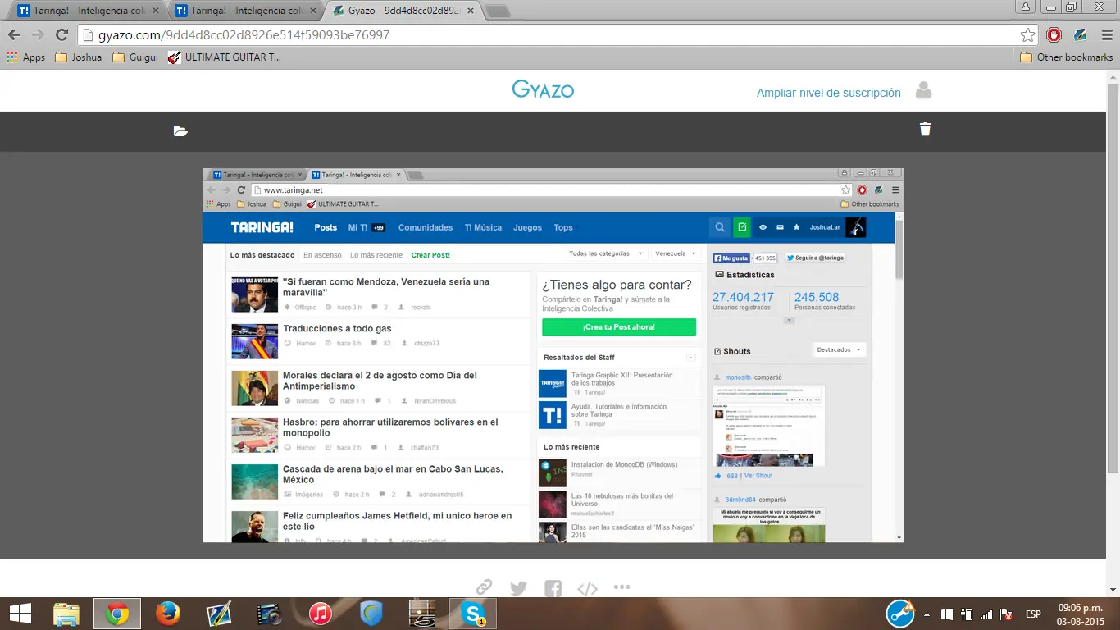1120x630 pixels.
Task: Go back to the previous page
Action: coord(14,35)
